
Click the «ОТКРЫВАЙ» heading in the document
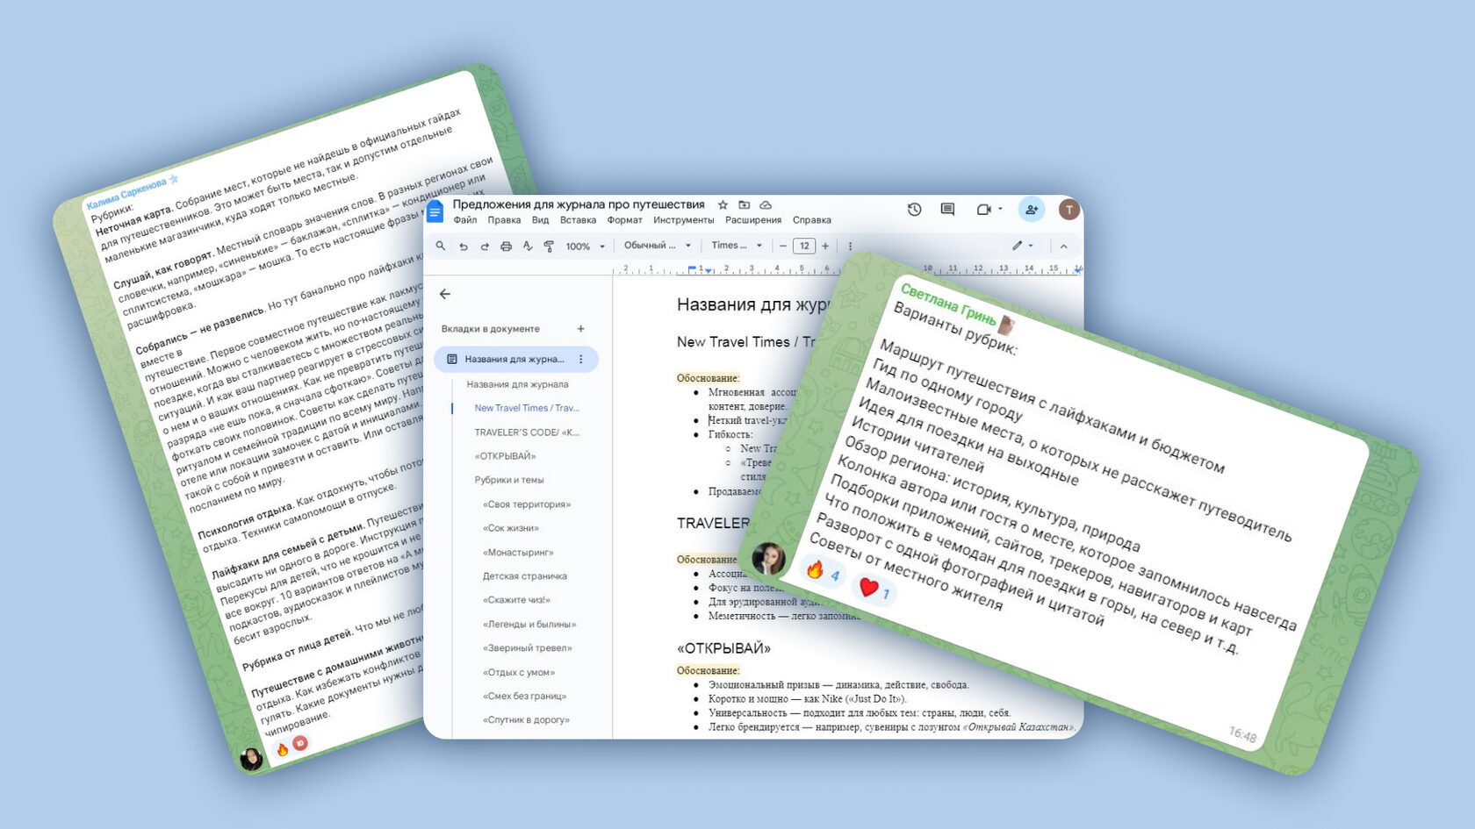[723, 648]
